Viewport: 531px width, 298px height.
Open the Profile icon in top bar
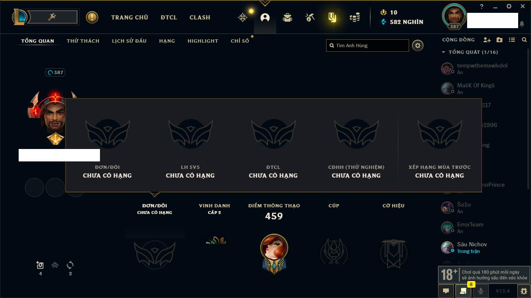[x=265, y=17]
